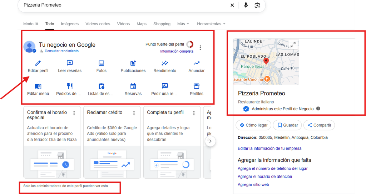Open the Reclamar crédito card illustration

coord(112,162)
